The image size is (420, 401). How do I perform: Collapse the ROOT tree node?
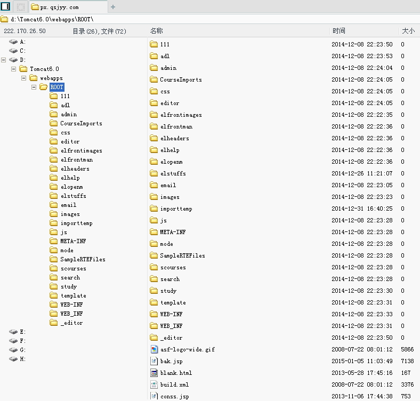[34, 87]
